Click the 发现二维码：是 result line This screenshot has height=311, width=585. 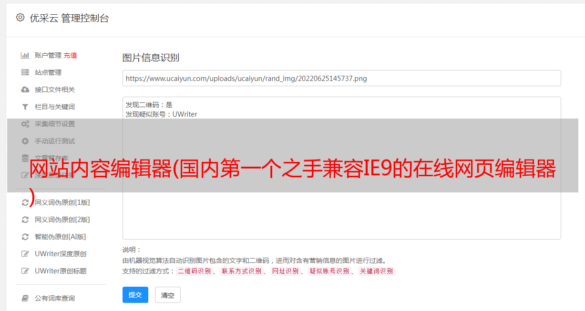pos(149,105)
